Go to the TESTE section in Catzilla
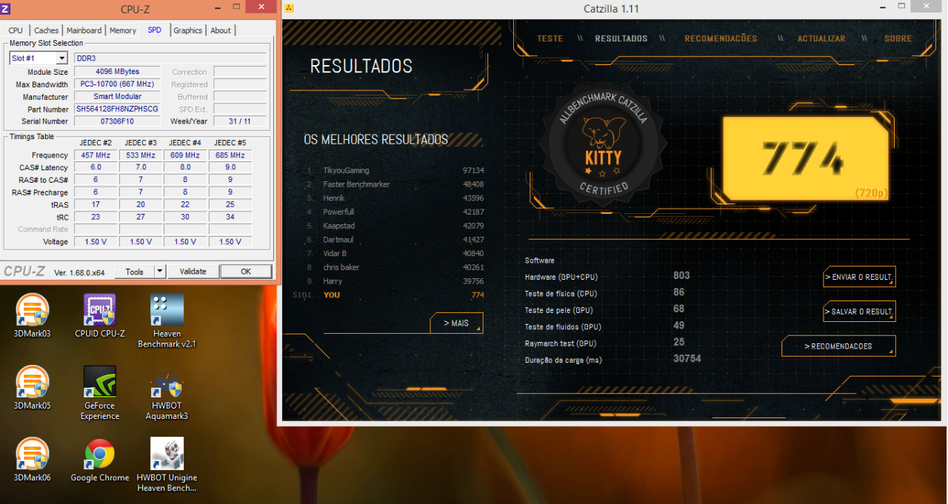 click(x=550, y=38)
